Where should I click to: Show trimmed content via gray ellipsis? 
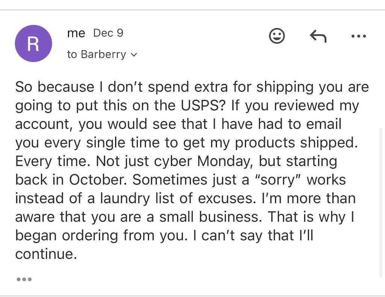24,279
